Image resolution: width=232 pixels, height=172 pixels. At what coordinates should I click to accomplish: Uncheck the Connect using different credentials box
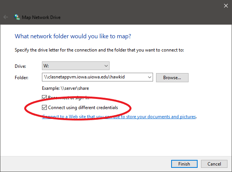45,108
